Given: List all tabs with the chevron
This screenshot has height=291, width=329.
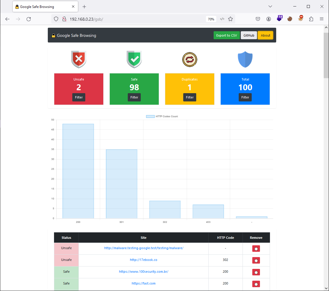Looking at the screenshot, I should tap(270, 6).
